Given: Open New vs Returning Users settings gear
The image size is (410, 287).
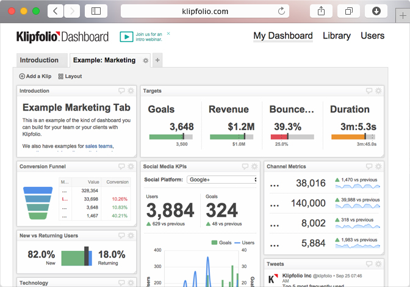Looking at the screenshot, I should 131,236.
